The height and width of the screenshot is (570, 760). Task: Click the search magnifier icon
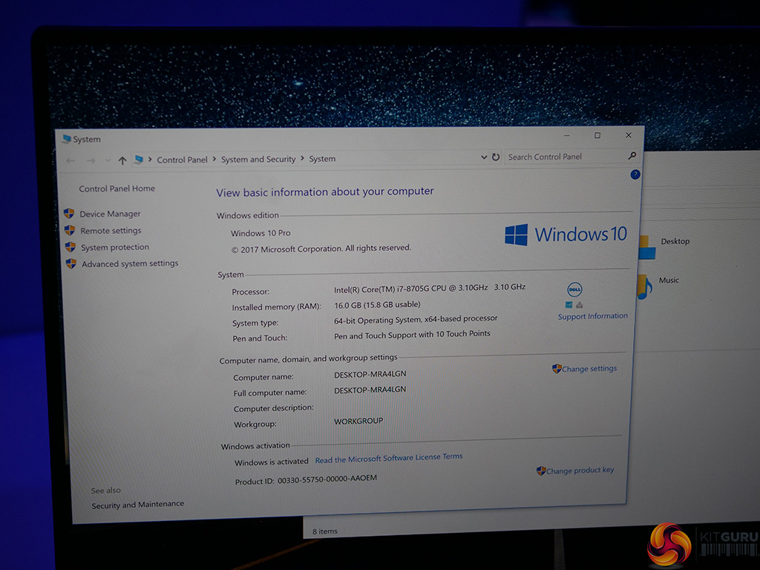pos(632,156)
